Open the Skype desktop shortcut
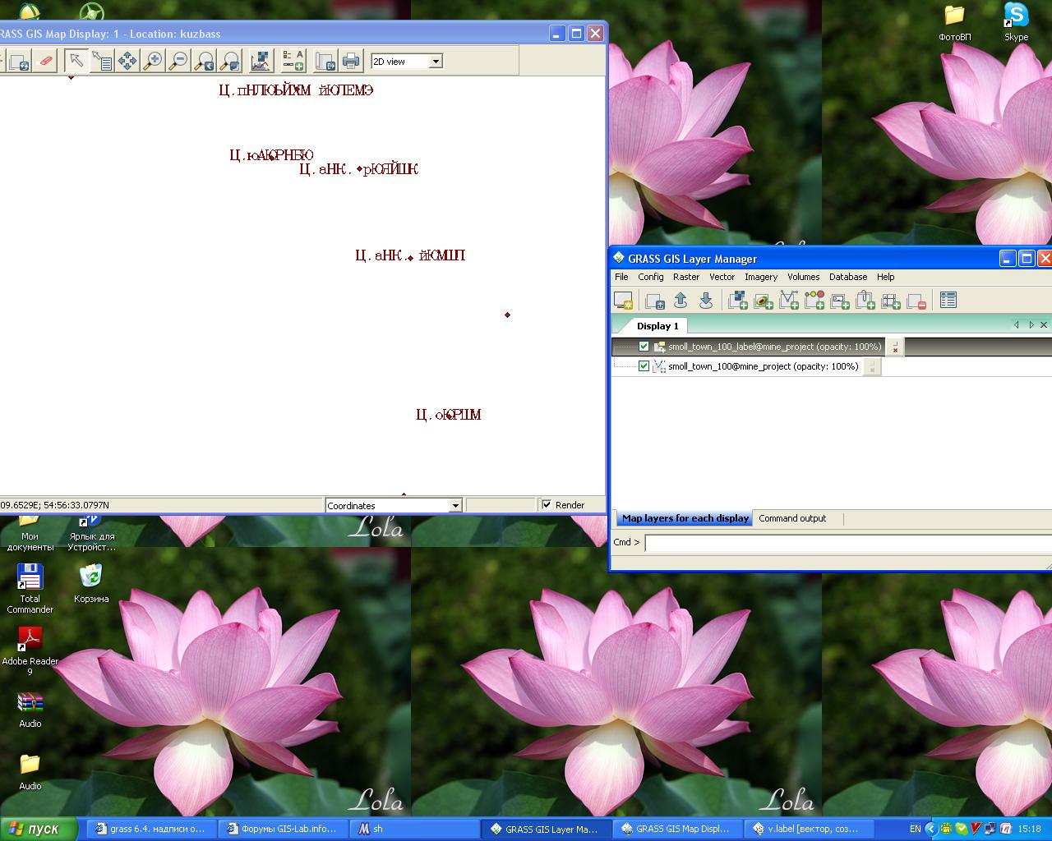This screenshot has height=841, width=1052. click(x=1016, y=22)
